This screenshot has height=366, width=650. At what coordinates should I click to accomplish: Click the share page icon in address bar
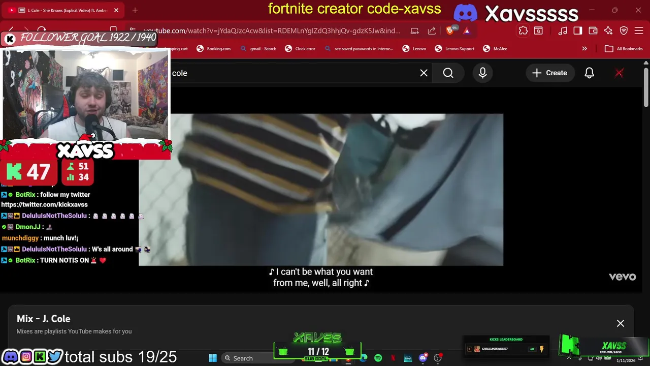coord(432,30)
